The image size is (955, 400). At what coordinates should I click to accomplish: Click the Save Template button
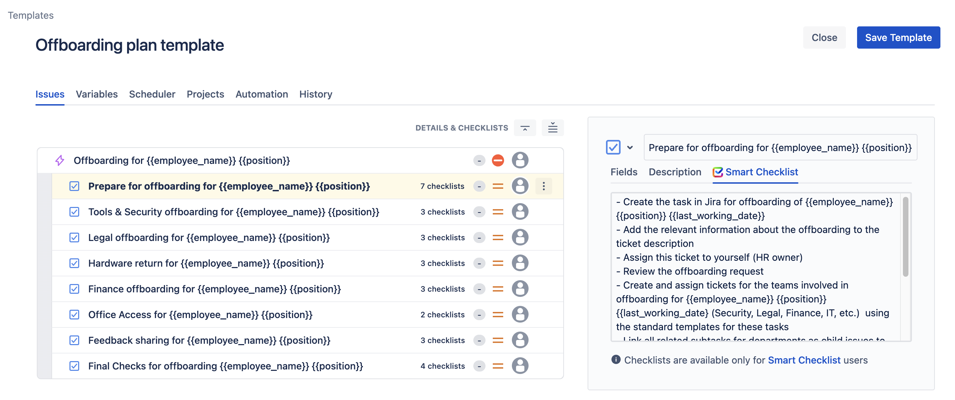tap(898, 37)
